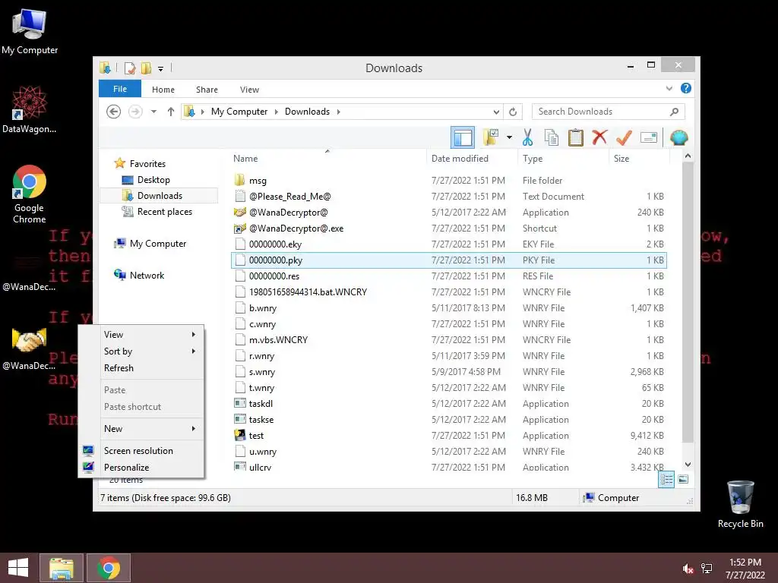
Task: Select the taskdl application
Action: click(449, 404)
